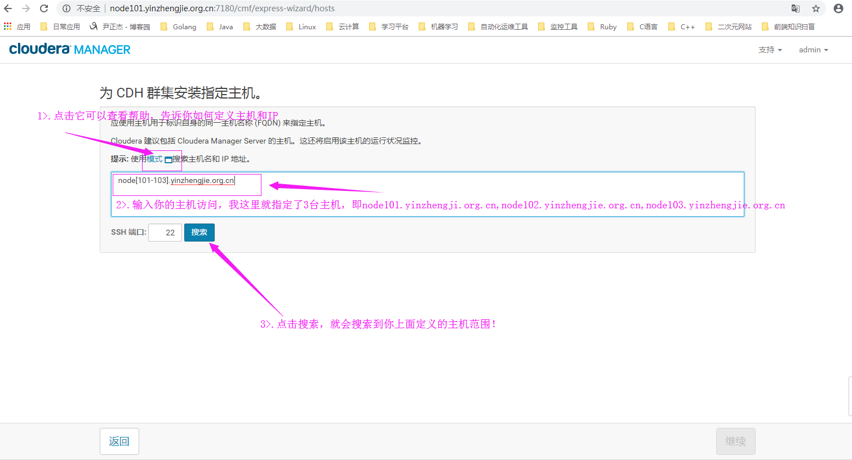852x460 pixels.
Task: Go back with the browser back arrow
Action: 8,8
